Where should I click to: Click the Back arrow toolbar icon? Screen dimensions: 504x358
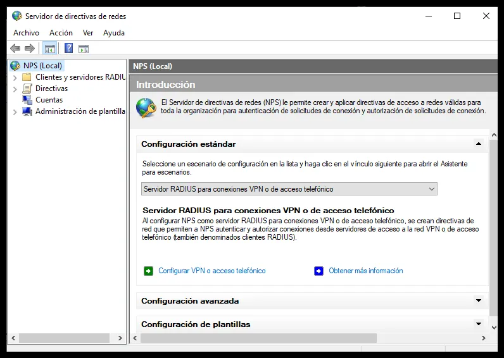[15, 49]
